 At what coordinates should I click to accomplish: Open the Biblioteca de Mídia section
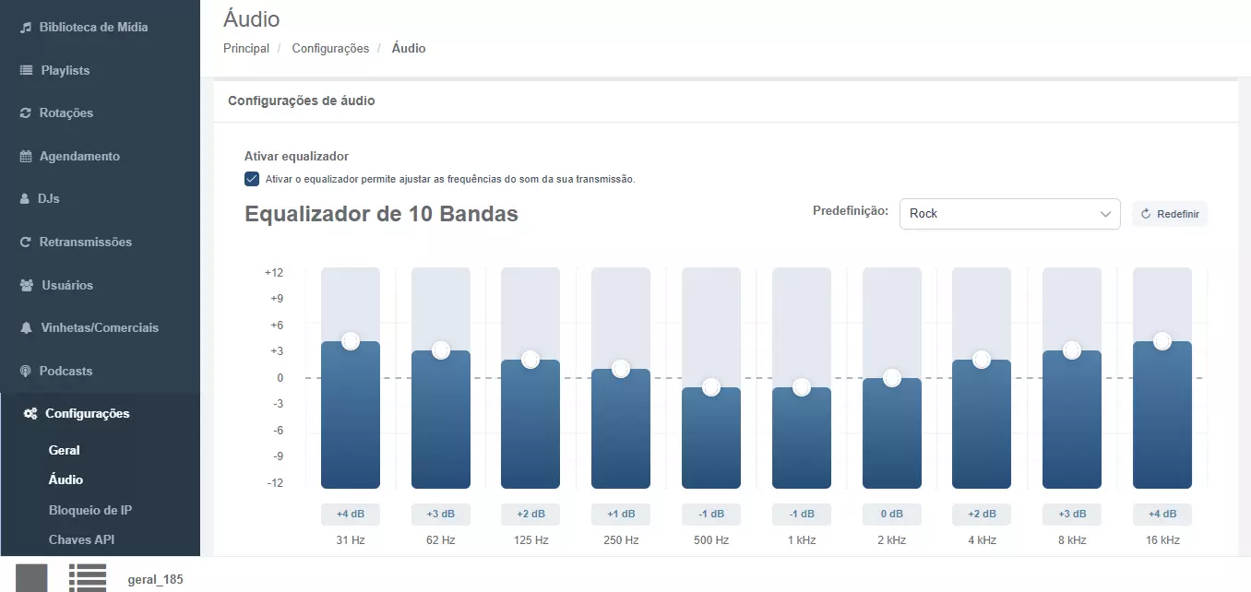click(x=25, y=27)
